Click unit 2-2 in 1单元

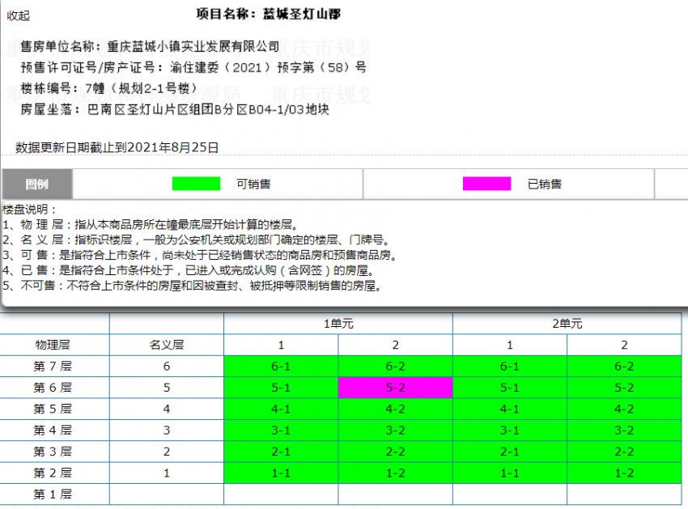395,452
